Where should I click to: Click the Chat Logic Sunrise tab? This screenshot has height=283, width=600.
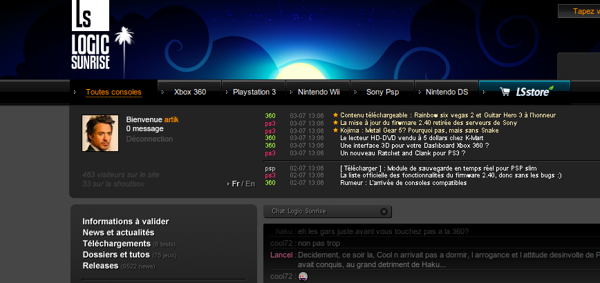point(328,212)
